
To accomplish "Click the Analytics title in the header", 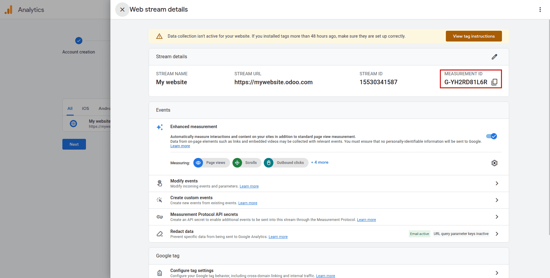I will point(31,10).
